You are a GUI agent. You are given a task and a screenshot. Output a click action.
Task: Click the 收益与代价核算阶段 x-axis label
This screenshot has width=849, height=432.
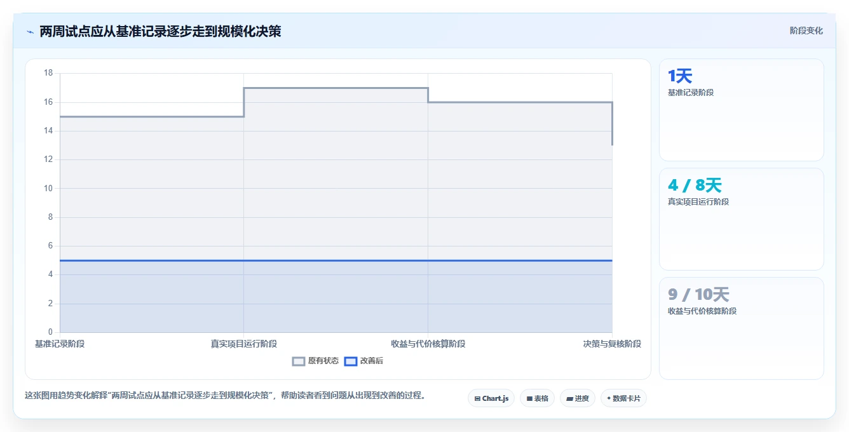[x=428, y=344]
